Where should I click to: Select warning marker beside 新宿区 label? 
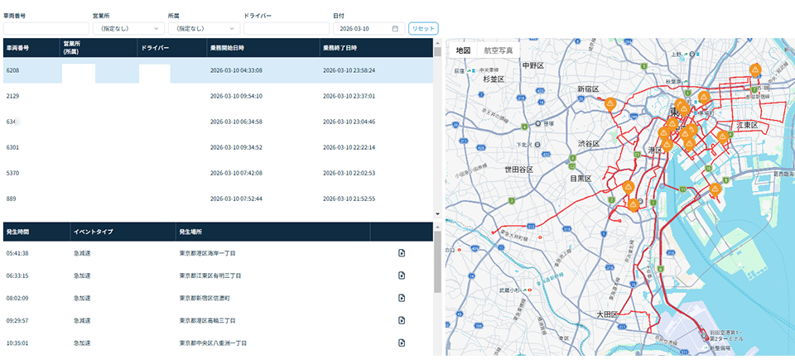pos(611,105)
